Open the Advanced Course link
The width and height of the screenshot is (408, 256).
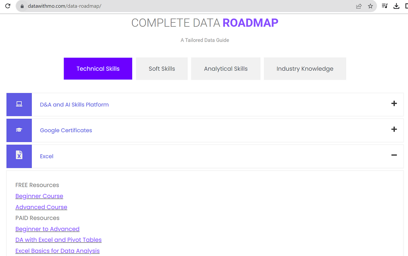pos(41,207)
